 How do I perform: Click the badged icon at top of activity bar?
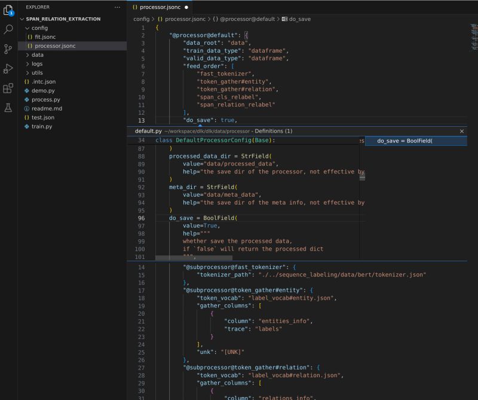click(8, 9)
